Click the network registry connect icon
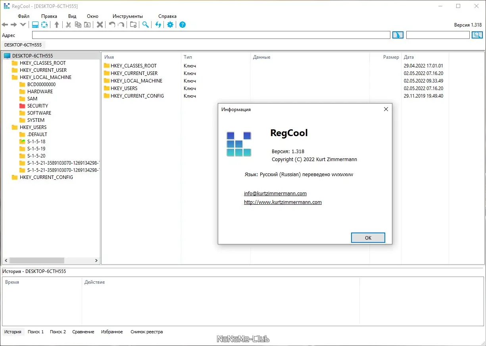This screenshot has width=486, height=346. tap(44, 25)
